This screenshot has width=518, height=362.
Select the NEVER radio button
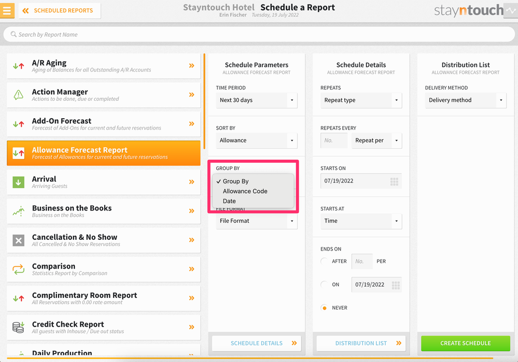[324, 308]
